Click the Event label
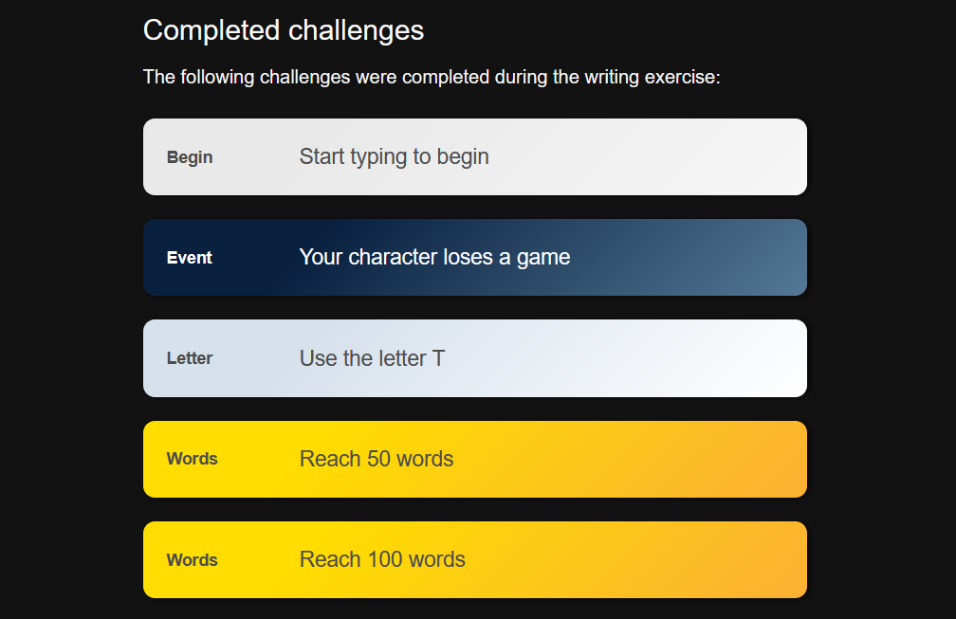 [190, 258]
